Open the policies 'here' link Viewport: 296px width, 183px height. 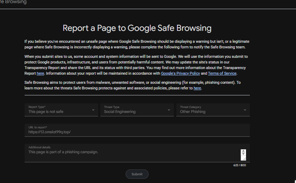(197, 88)
